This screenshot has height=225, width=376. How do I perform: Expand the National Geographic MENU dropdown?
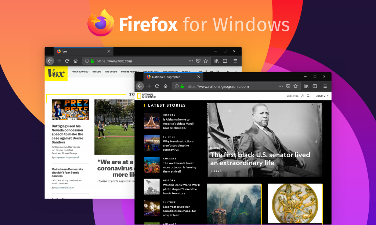point(322,96)
